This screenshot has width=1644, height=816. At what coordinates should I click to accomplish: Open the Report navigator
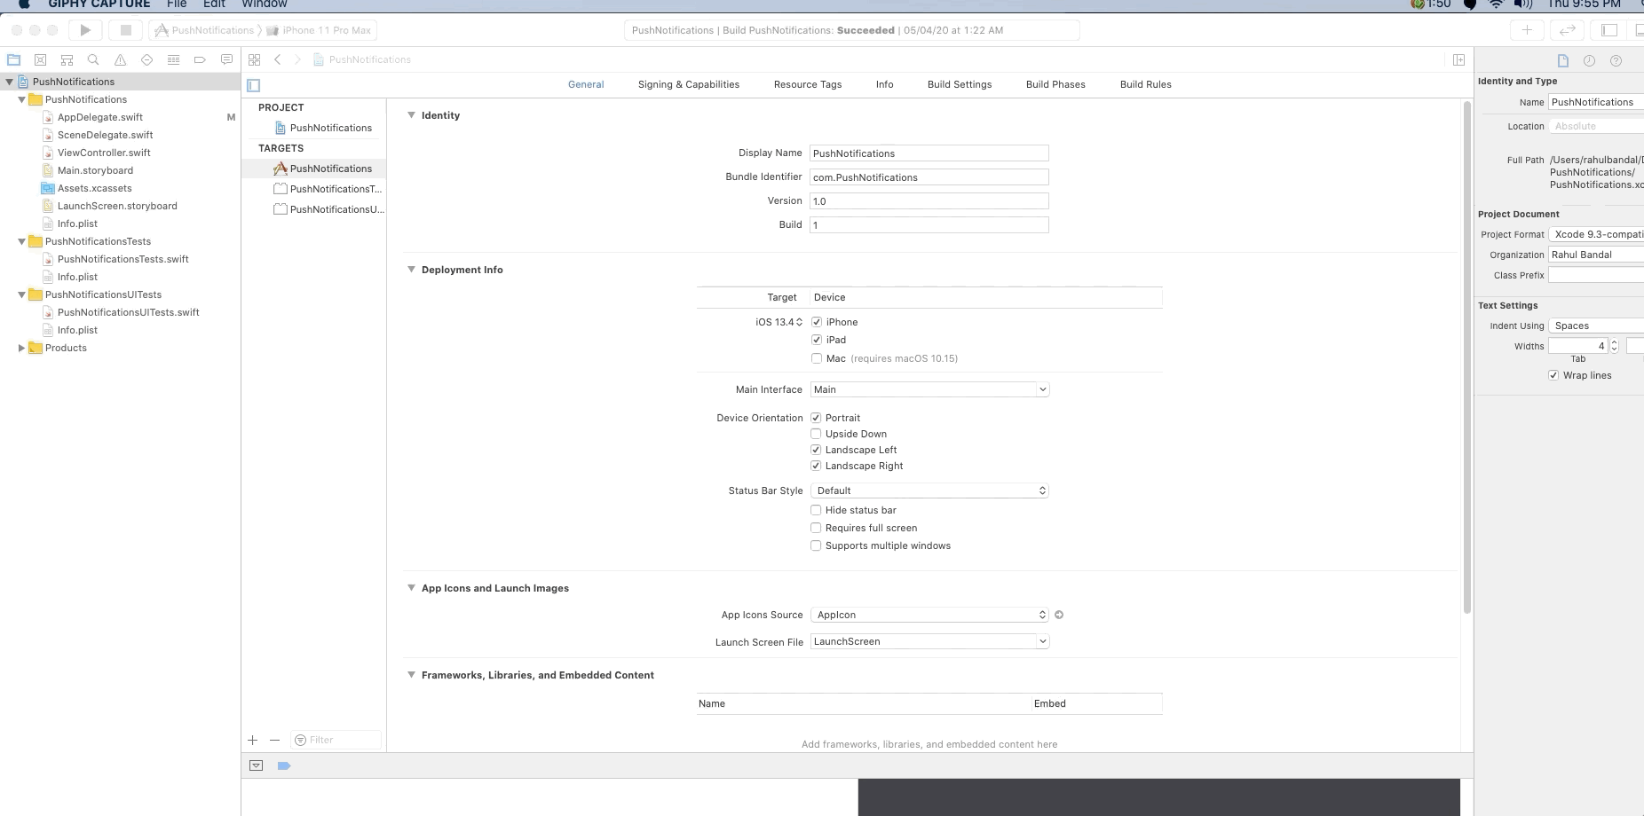coord(226,59)
